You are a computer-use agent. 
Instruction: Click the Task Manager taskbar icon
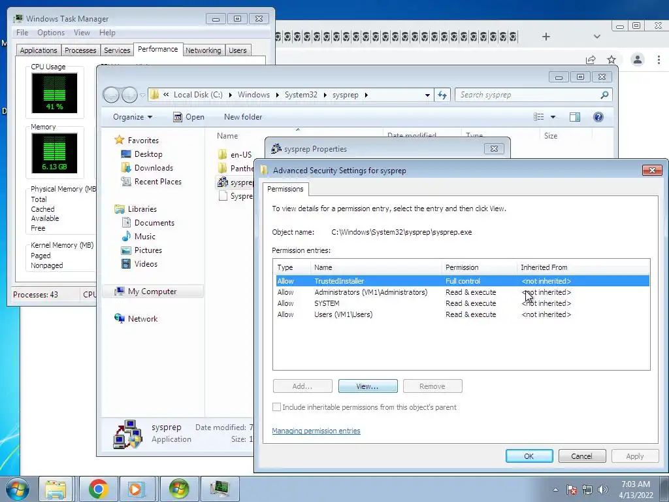[x=220, y=489]
